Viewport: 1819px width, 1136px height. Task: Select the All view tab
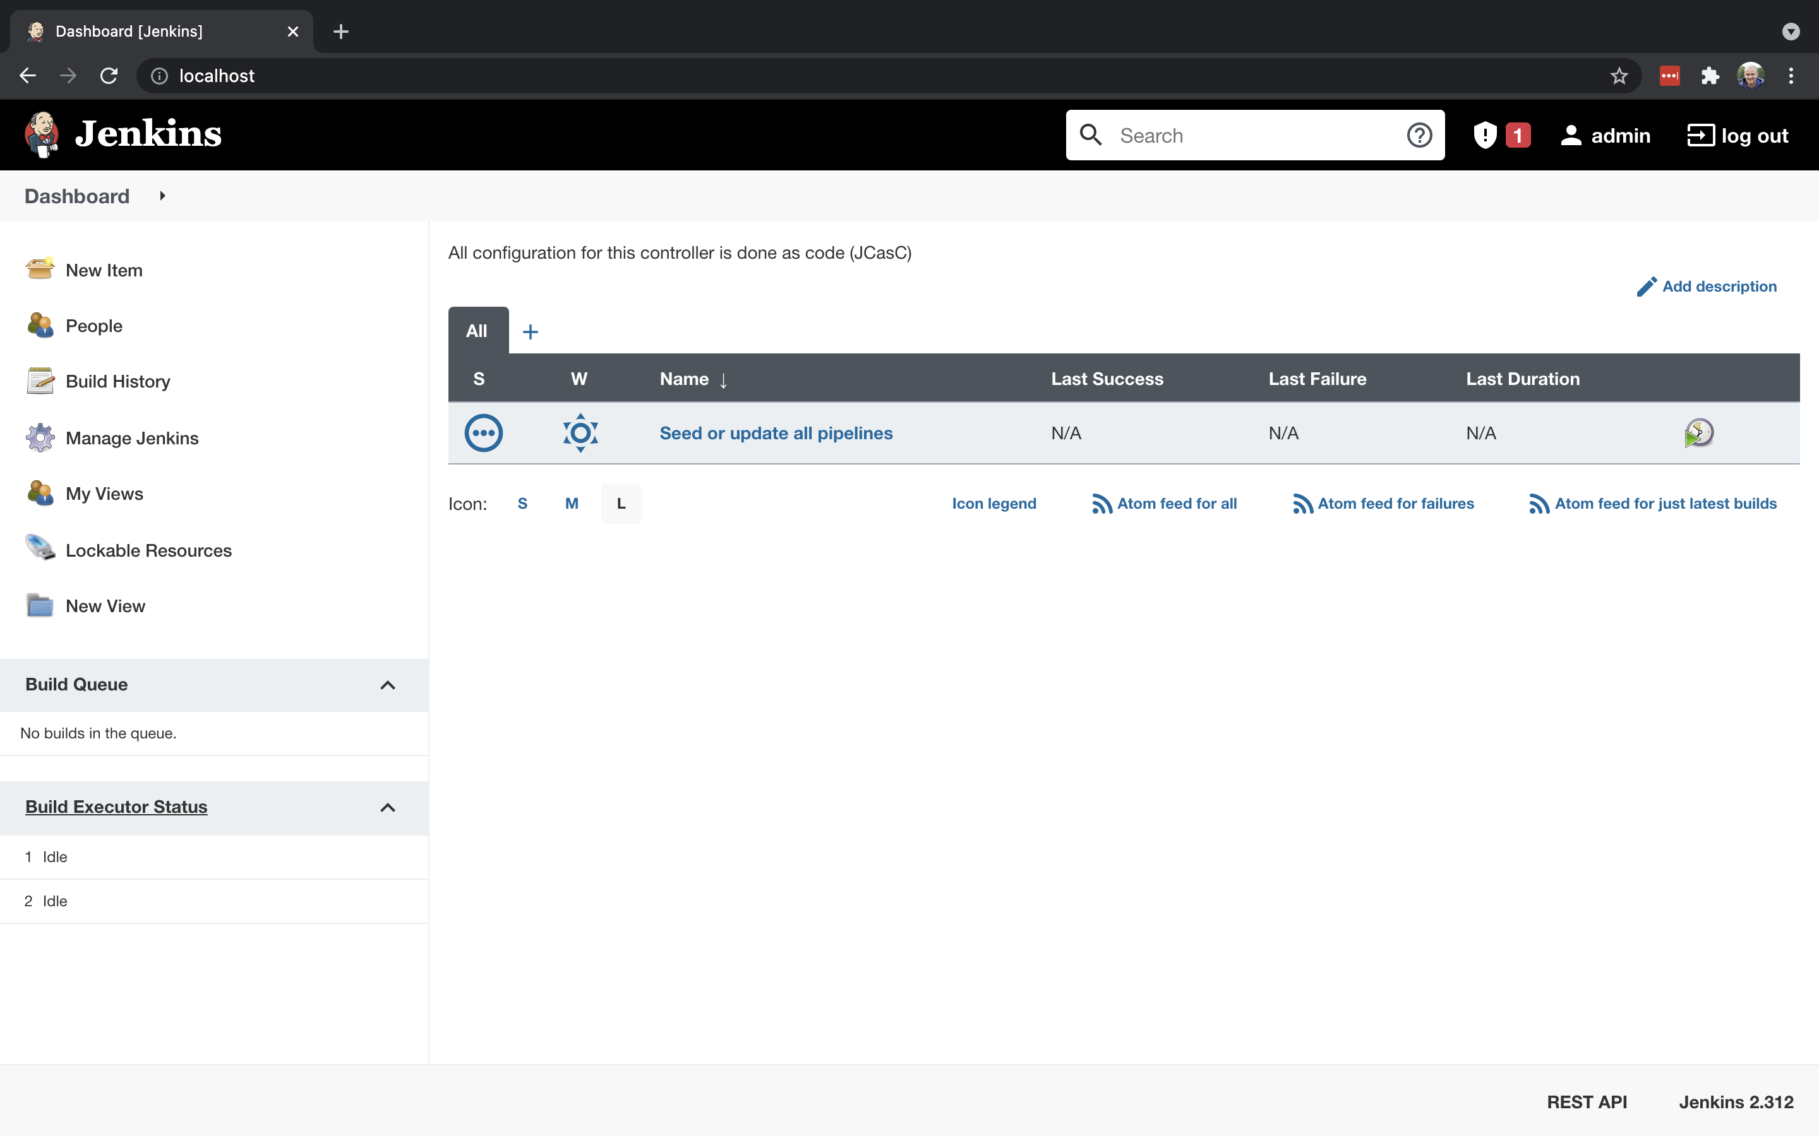pyautogui.click(x=477, y=331)
